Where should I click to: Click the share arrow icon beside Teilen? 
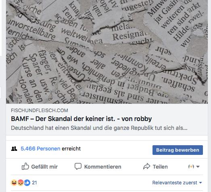pos(147,166)
